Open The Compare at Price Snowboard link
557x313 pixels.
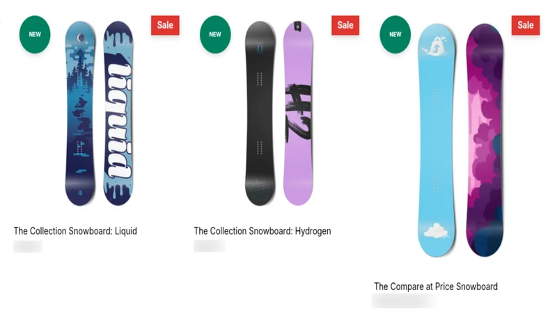[436, 287]
